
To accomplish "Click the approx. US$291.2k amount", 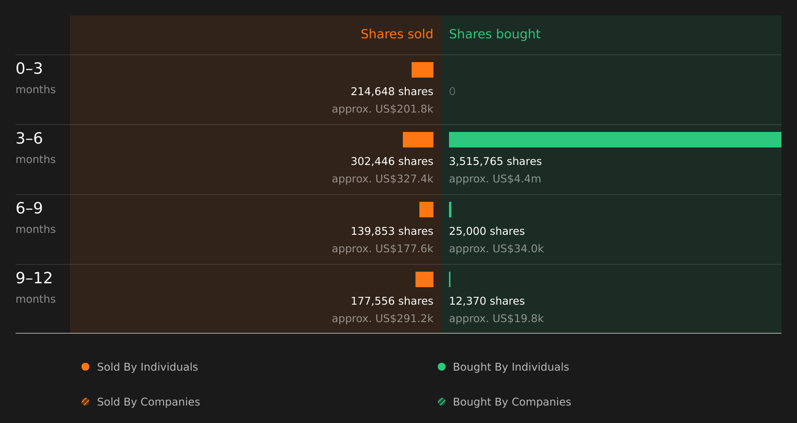I will coord(382,318).
